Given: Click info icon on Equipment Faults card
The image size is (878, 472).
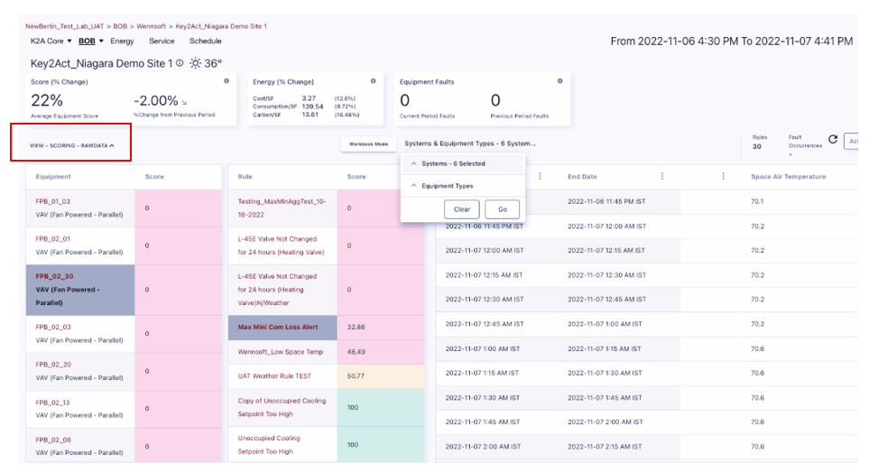Looking at the screenshot, I should coord(560,81).
